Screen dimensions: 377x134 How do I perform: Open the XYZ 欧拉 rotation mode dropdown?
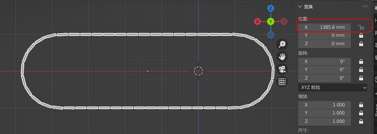tap(332, 88)
